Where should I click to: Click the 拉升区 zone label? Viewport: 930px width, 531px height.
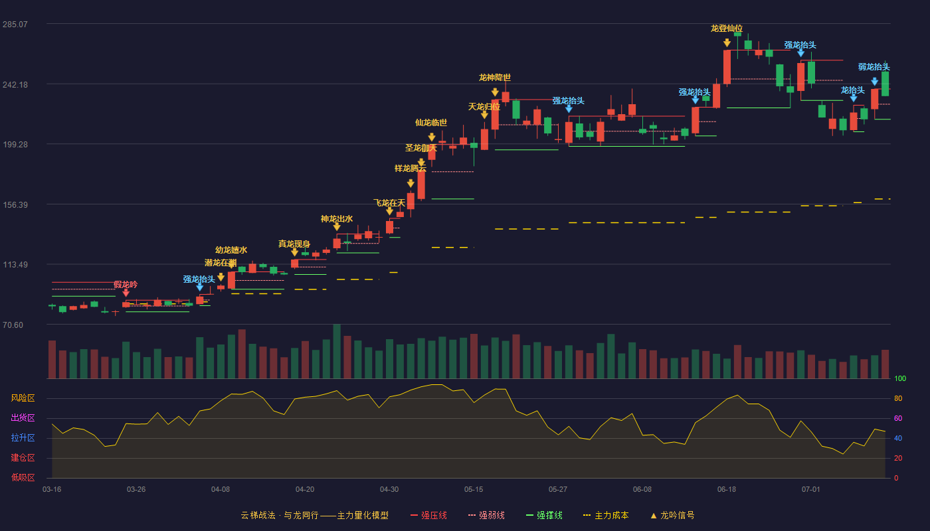23,438
